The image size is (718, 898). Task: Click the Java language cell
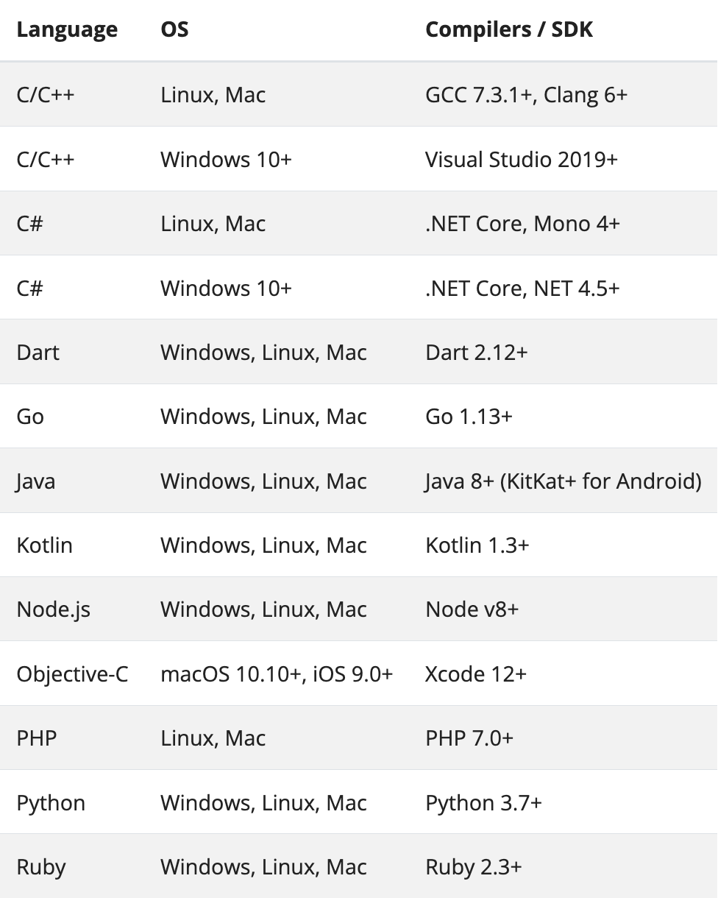tap(36, 481)
